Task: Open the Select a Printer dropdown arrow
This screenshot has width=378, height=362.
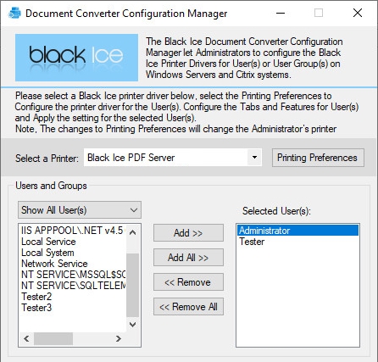Action: click(254, 158)
